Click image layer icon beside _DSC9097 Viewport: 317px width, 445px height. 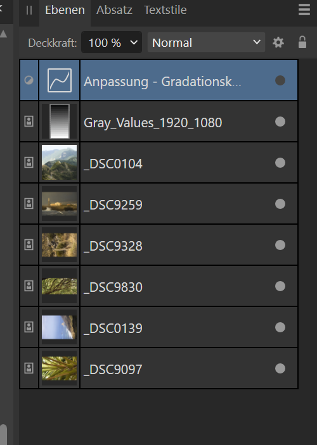tap(29, 368)
